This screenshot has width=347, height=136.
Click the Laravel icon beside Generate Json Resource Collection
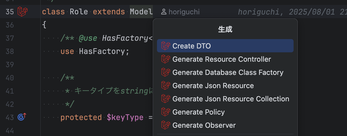(x=166, y=99)
